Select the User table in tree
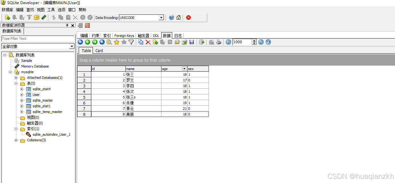The height and width of the screenshot is (183, 395). coord(36,95)
